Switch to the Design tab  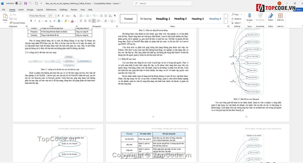30,10
